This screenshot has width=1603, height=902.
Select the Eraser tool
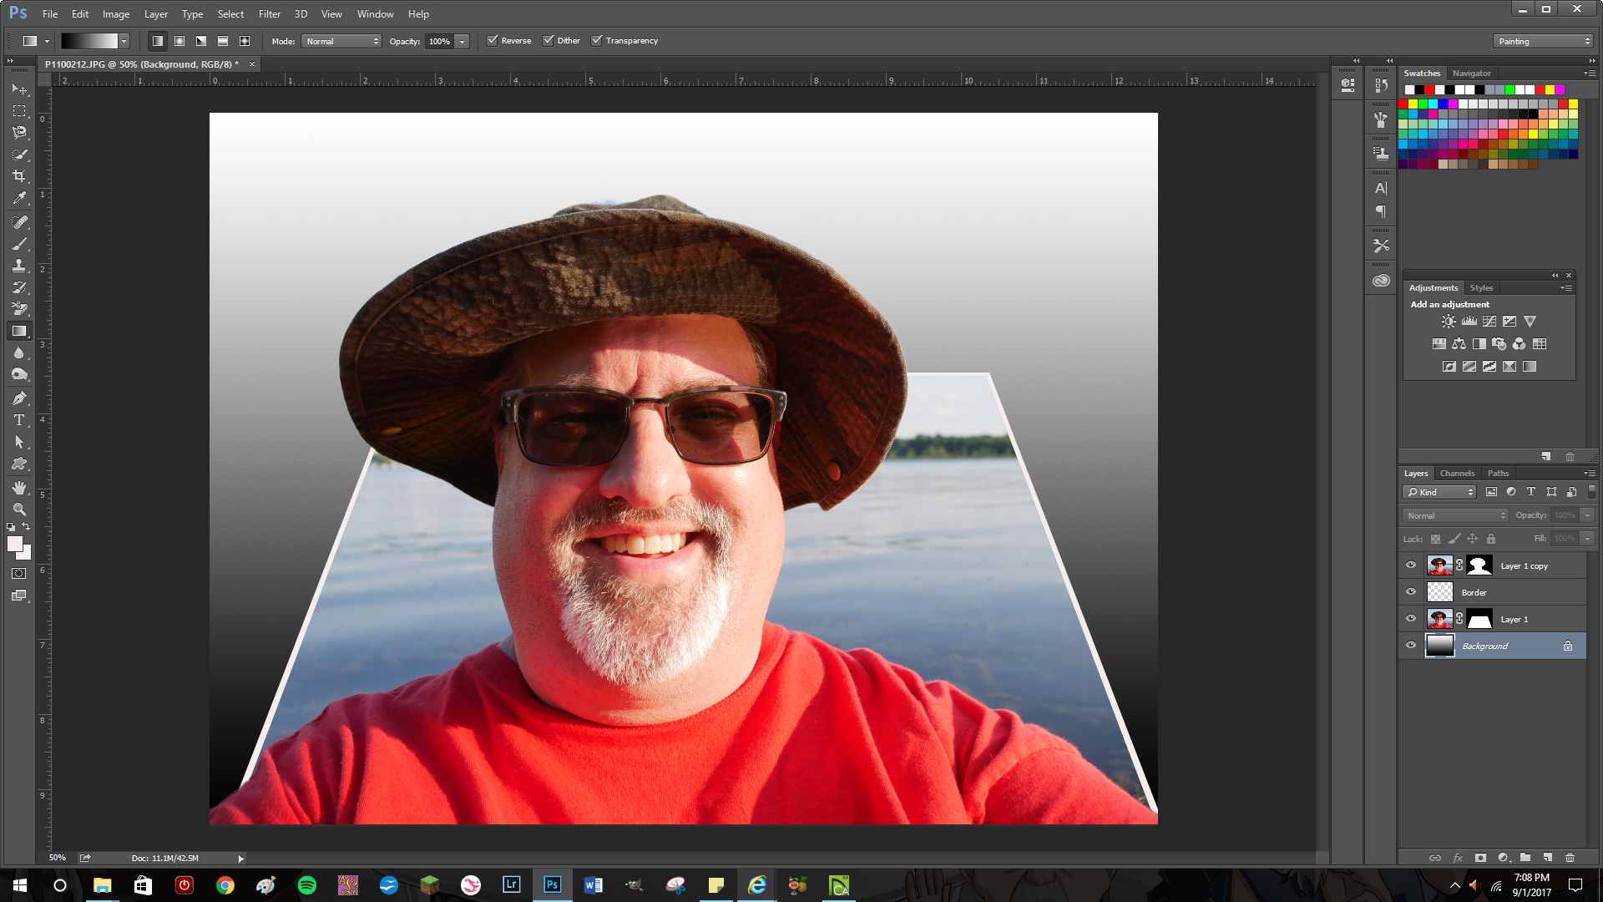[18, 309]
